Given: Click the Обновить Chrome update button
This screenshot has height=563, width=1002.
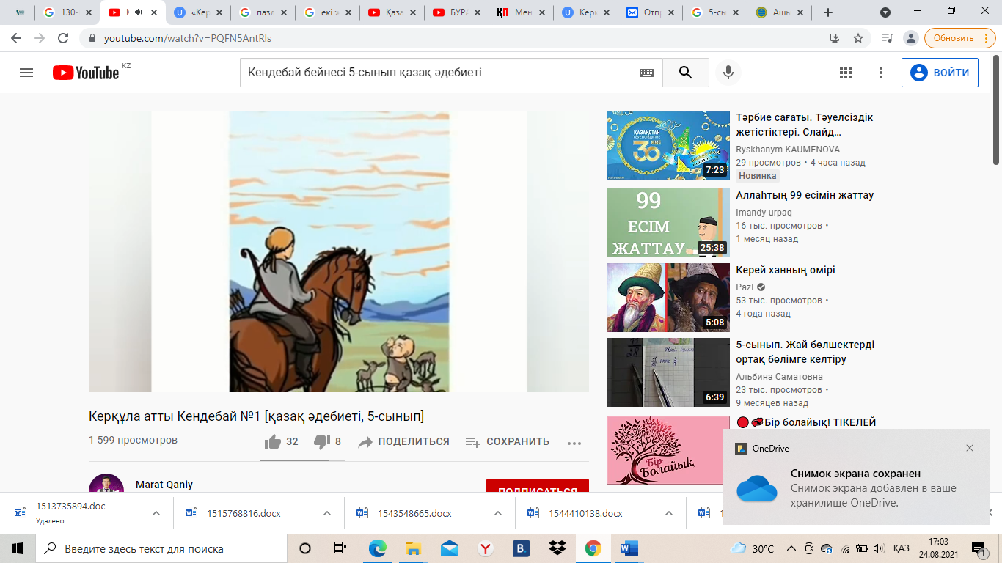Looking at the screenshot, I should [959, 38].
